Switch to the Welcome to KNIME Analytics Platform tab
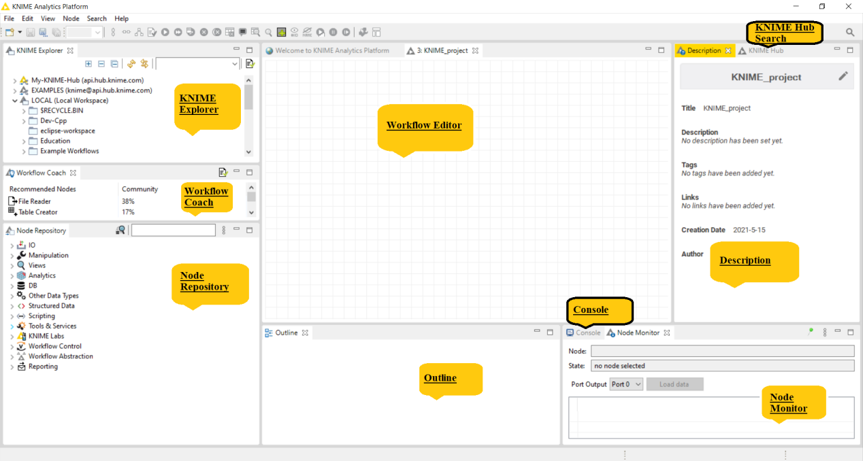The height and width of the screenshot is (461, 863). pyautogui.click(x=327, y=50)
